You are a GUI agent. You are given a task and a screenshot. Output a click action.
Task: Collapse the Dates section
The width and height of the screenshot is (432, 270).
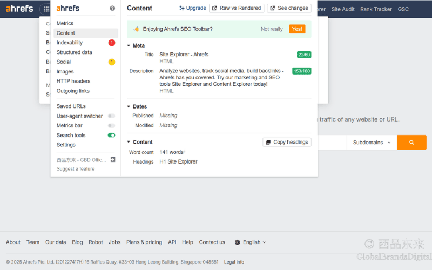click(129, 106)
